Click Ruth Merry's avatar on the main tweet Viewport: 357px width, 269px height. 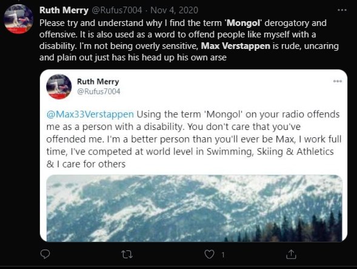[x=19, y=19]
